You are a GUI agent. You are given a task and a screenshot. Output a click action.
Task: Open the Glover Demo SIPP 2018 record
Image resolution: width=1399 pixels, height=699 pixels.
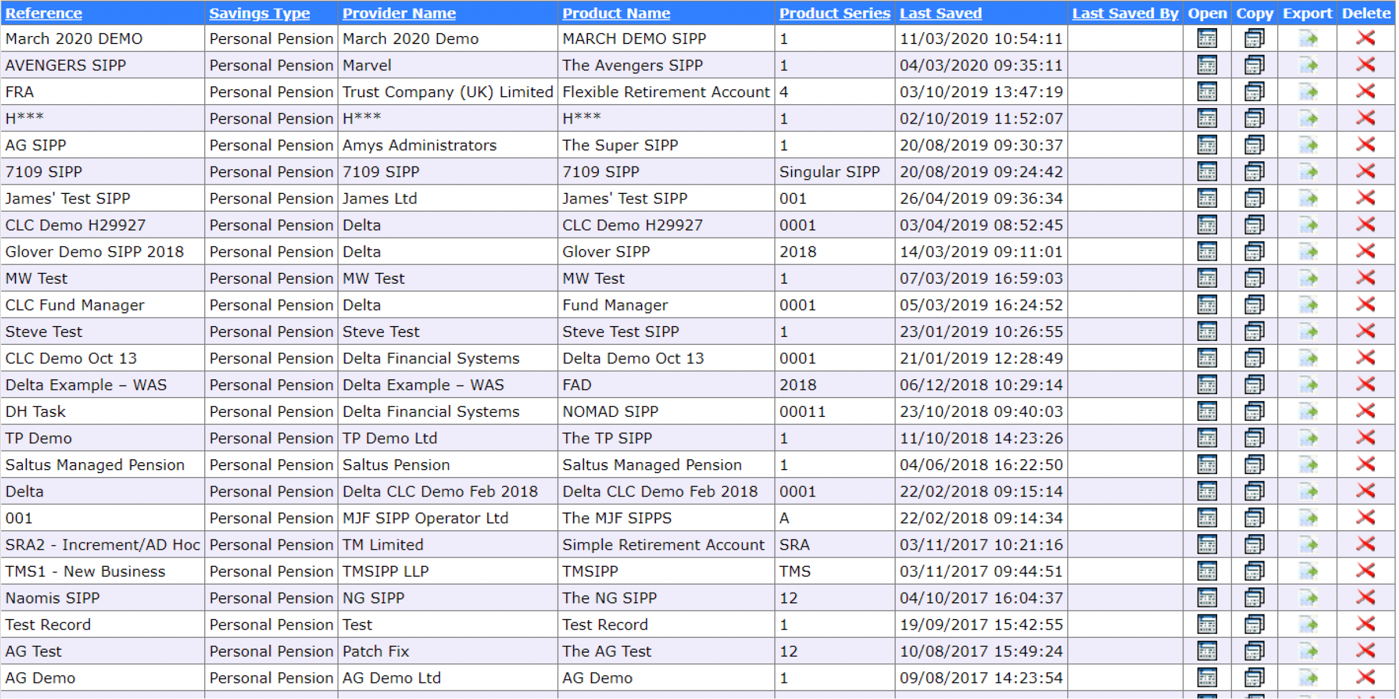[1207, 251]
